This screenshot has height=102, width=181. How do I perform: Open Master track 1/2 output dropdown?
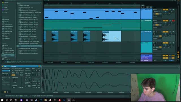coord(158,60)
